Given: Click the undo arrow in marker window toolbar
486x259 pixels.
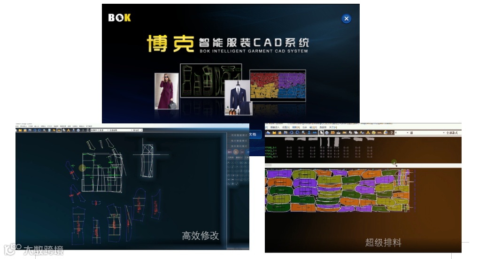Looking at the screenshot, I should click(291, 133).
